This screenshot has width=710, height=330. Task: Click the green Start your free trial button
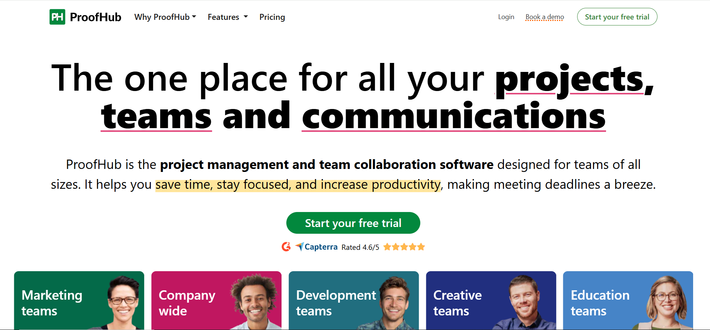[353, 223]
